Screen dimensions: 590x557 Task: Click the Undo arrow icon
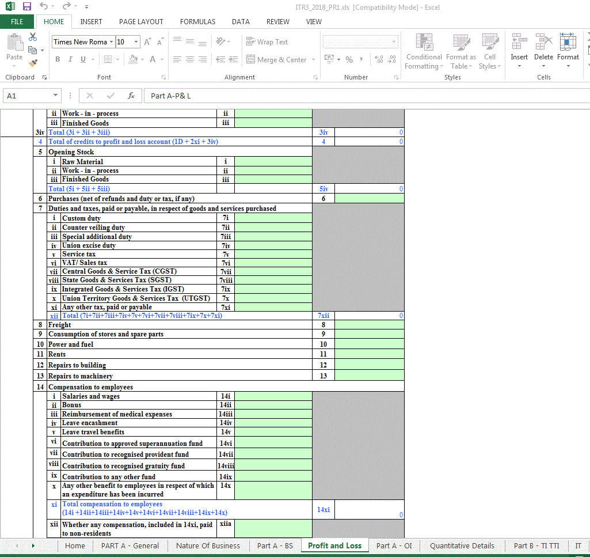(44, 6)
